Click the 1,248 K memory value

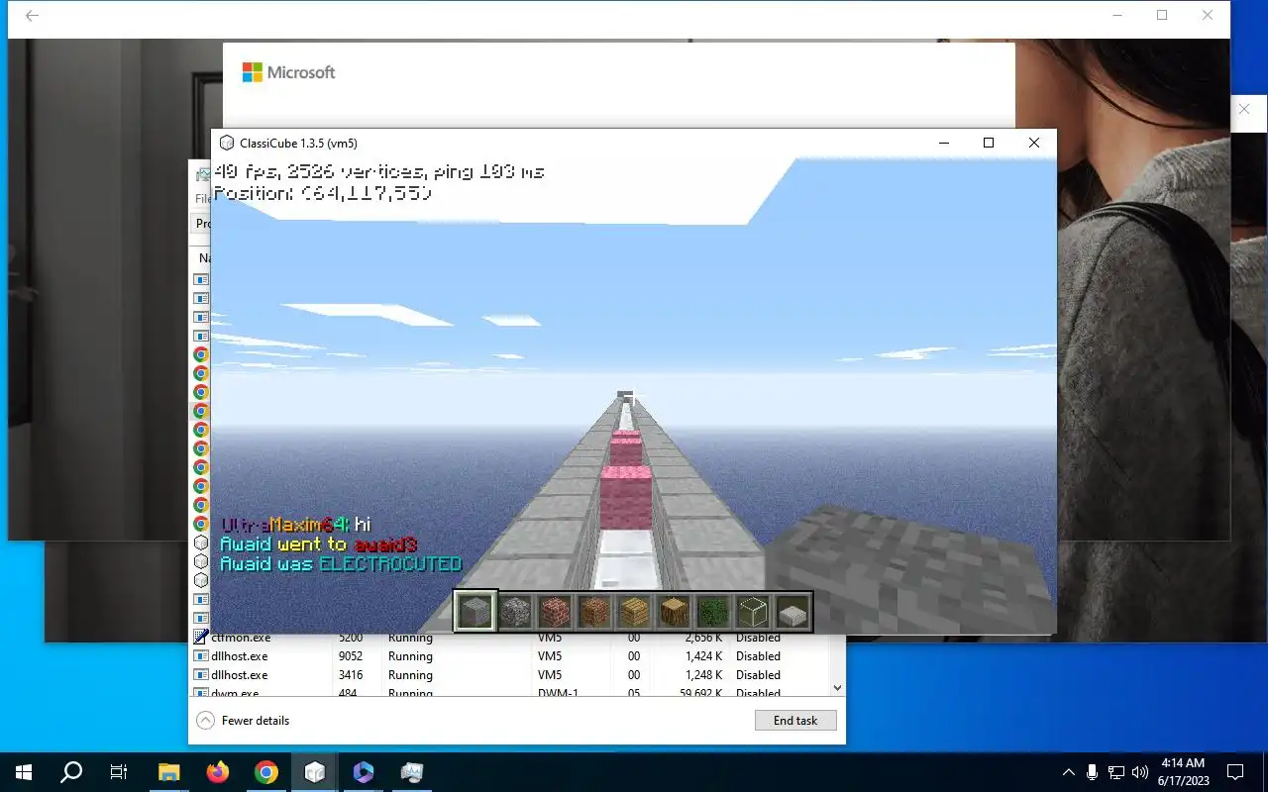click(x=702, y=675)
